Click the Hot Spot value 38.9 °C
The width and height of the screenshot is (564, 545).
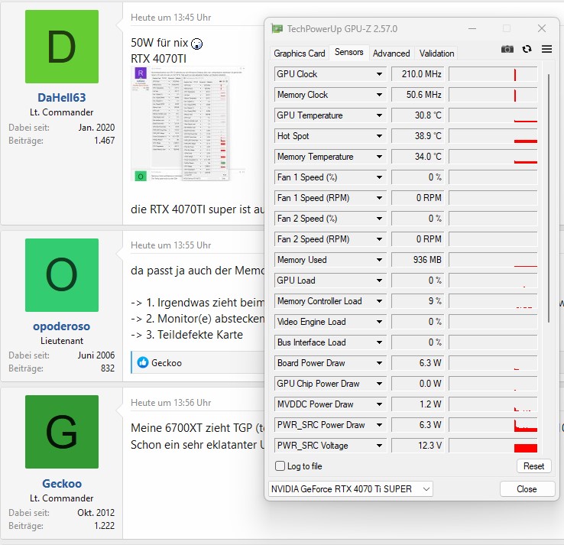[417, 136]
